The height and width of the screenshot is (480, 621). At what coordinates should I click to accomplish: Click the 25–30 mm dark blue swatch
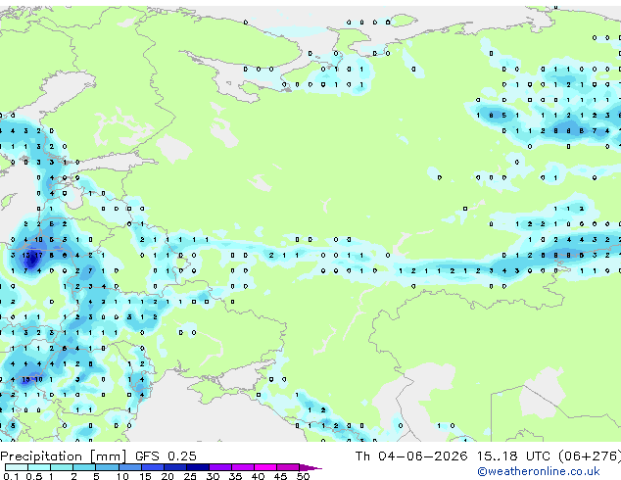198,467
